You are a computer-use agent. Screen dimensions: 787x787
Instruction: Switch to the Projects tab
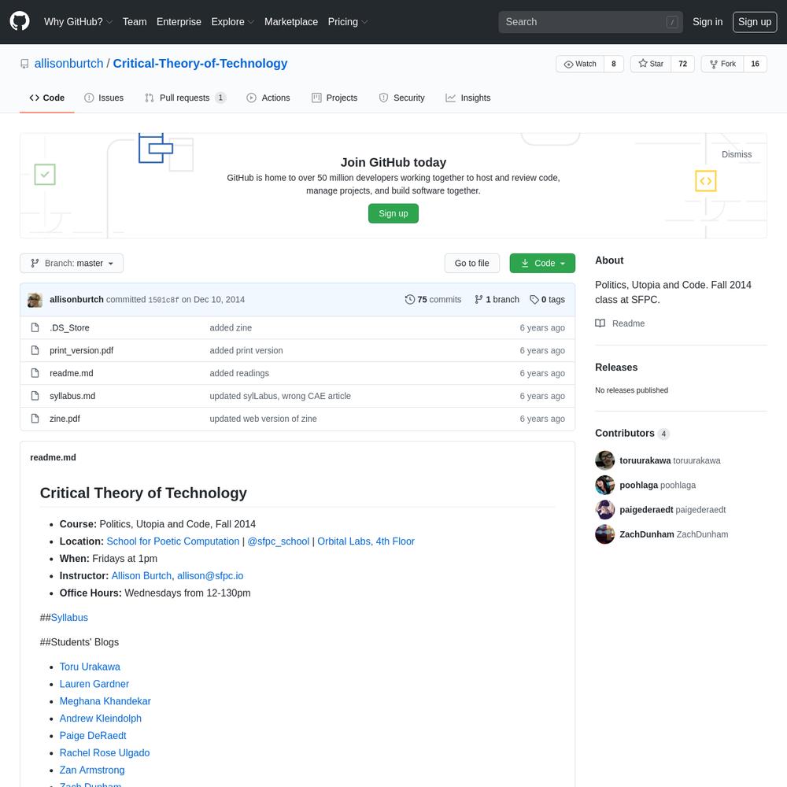334,98
